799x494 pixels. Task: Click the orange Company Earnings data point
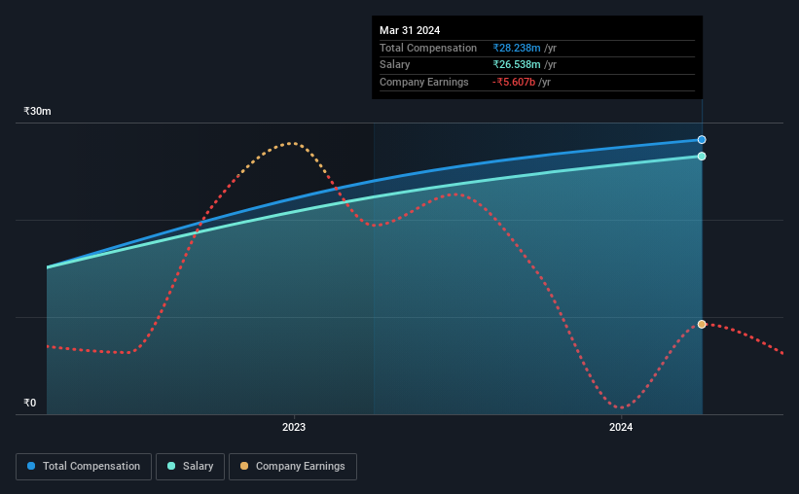(702, 325)
